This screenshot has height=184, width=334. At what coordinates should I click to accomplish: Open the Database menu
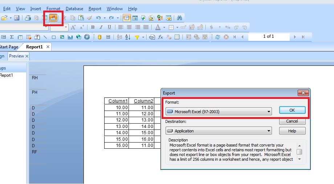click(74, 9)
